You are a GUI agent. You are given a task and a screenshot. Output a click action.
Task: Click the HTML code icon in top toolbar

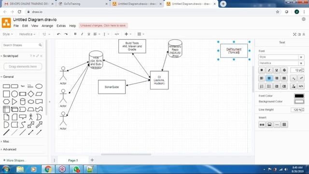click(117, 34)
